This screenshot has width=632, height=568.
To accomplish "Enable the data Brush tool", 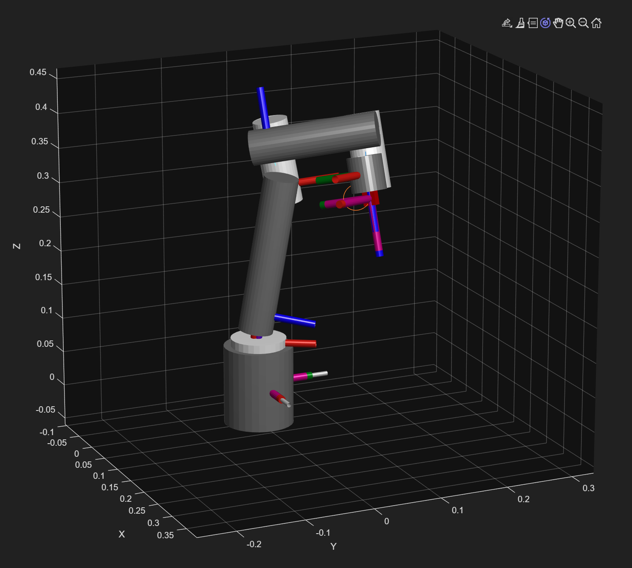I will (x=520, y=23).
